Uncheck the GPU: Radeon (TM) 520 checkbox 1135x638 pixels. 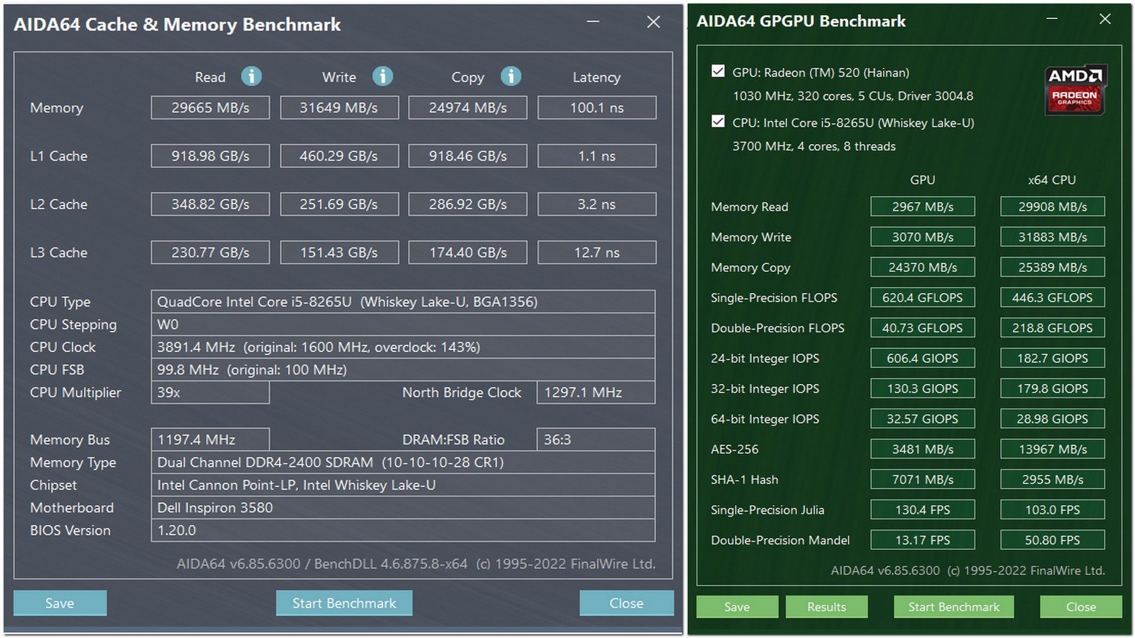pyautogui.click(x=718, y=71)
